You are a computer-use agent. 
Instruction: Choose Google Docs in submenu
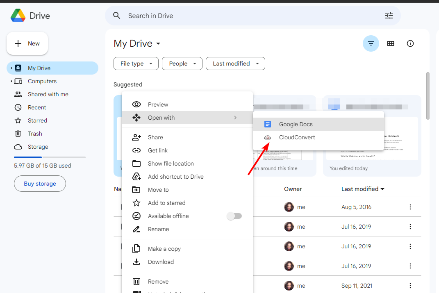pos(318,124)
